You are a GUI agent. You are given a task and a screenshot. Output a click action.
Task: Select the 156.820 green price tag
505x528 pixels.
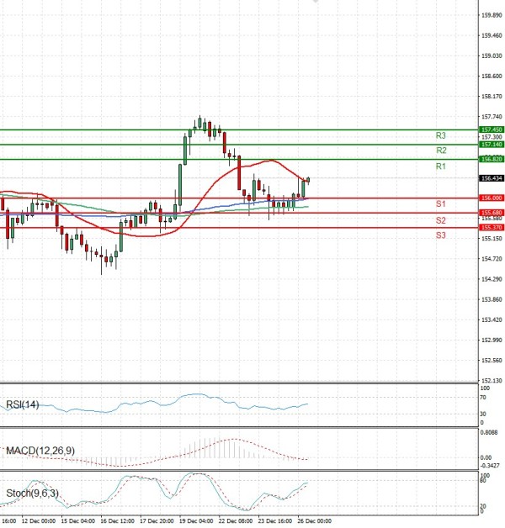[490, 159]
